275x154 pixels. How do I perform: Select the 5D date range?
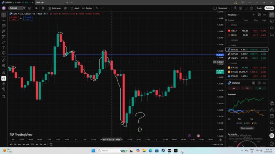coord(15,144)
